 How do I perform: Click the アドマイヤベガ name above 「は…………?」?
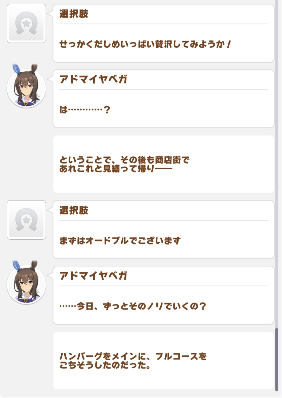(93, 79)
